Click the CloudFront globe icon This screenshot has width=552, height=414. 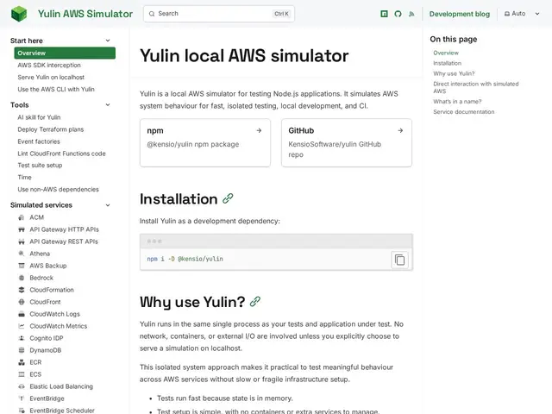[22, 302]
